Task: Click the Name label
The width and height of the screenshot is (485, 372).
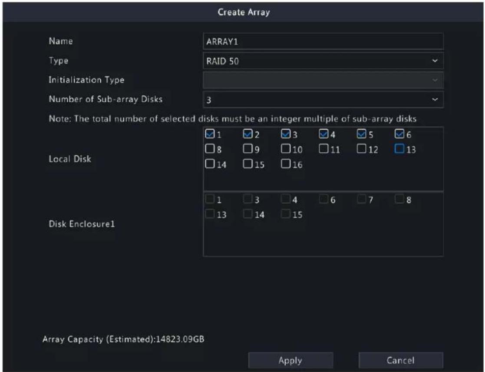Action: coord(61,41)
